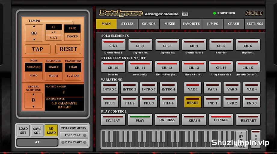Toggle DAW START option

click(x=74, y=142)
